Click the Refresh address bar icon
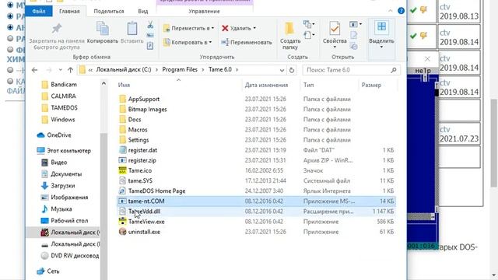The height and width of the screenshot is (280, 498). (x=292, y=70)
